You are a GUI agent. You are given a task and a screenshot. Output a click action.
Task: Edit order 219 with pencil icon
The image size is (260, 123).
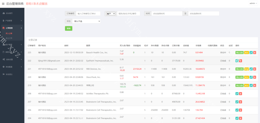tap(251, 85)
